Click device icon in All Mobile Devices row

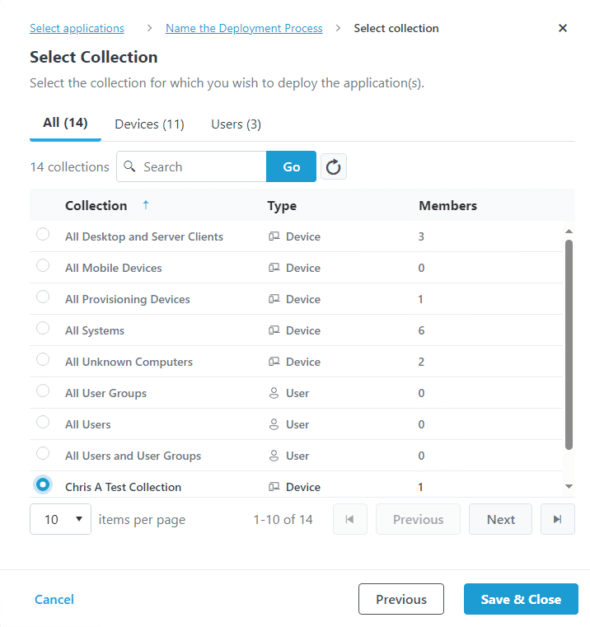pos(274,268)
